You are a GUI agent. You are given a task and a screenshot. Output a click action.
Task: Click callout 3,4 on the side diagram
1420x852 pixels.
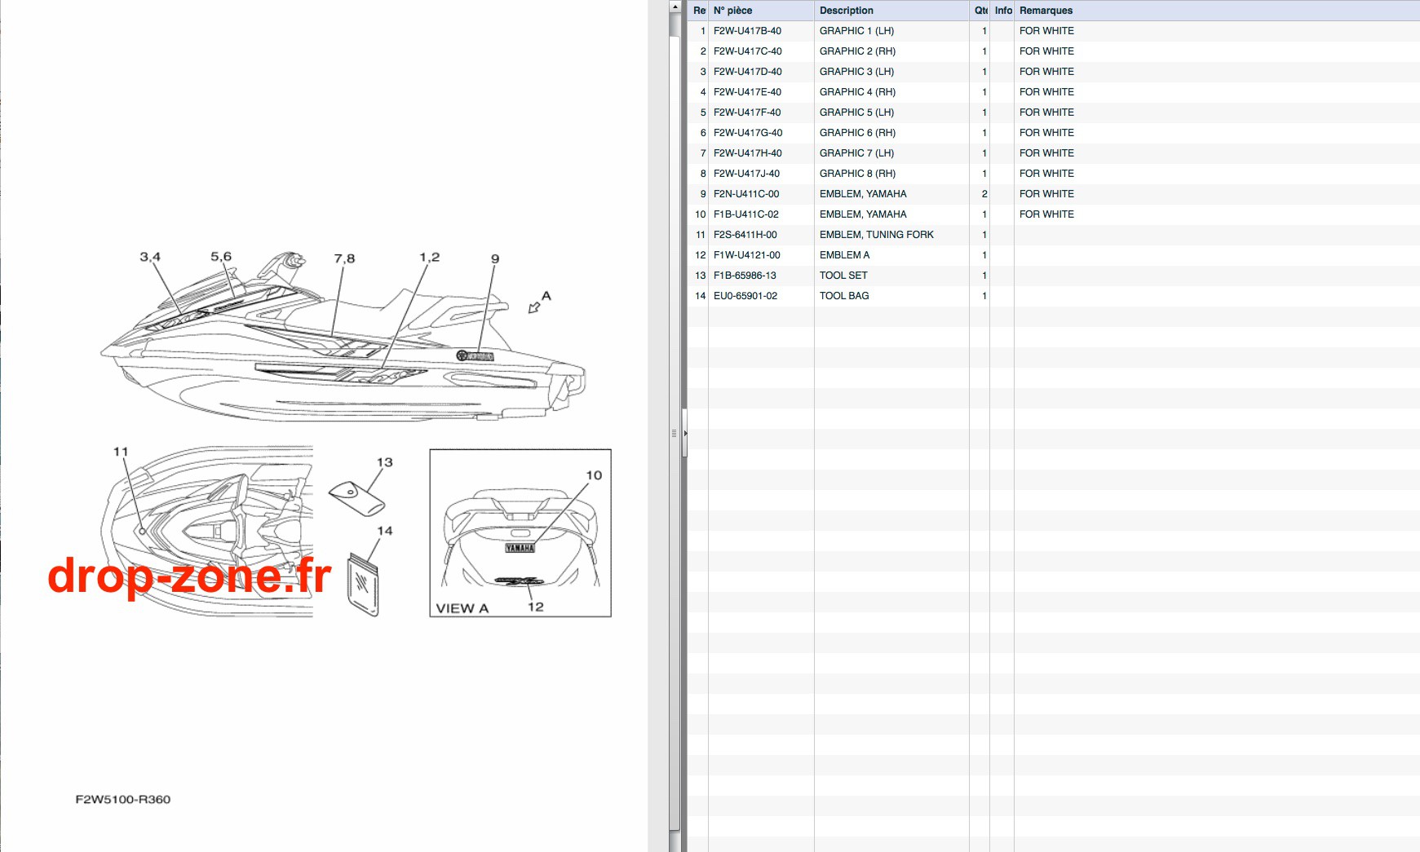(x=150, y=257)
